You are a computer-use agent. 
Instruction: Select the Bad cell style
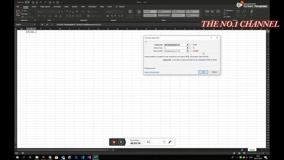point(164,12)
